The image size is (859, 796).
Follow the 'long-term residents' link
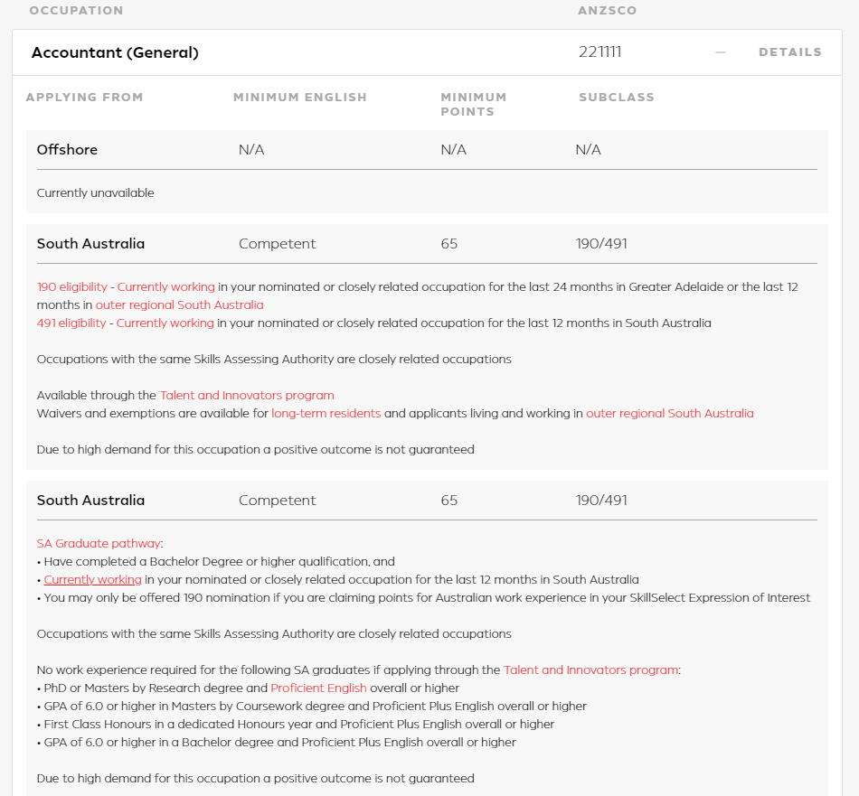(326, 413)
